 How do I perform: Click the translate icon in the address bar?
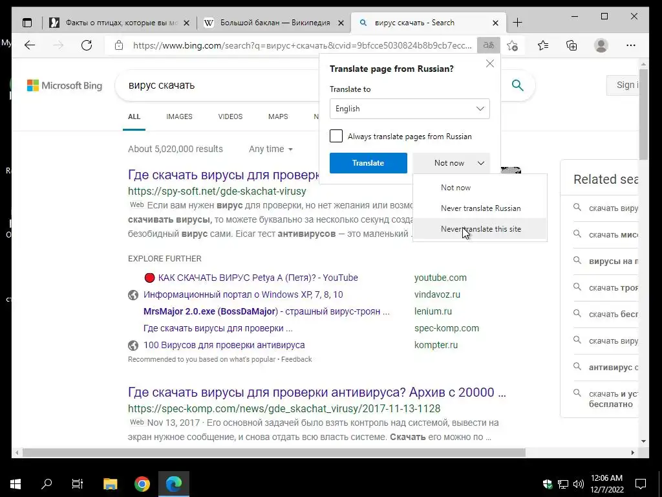point(489,45)
